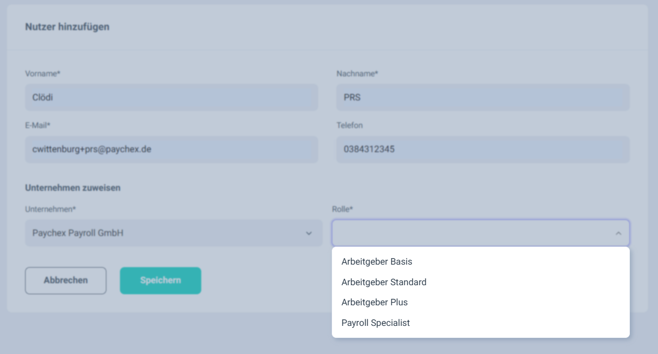Pick the Arbeitgeber Plus option
The height and width of the screenshot is (354, 658).
(374, 302)
